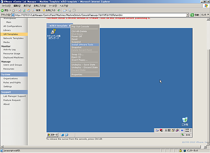Expand the w2k3-template console menu arrow
The width and height of the screenshot is (210, 153).
tap(71, 25)
